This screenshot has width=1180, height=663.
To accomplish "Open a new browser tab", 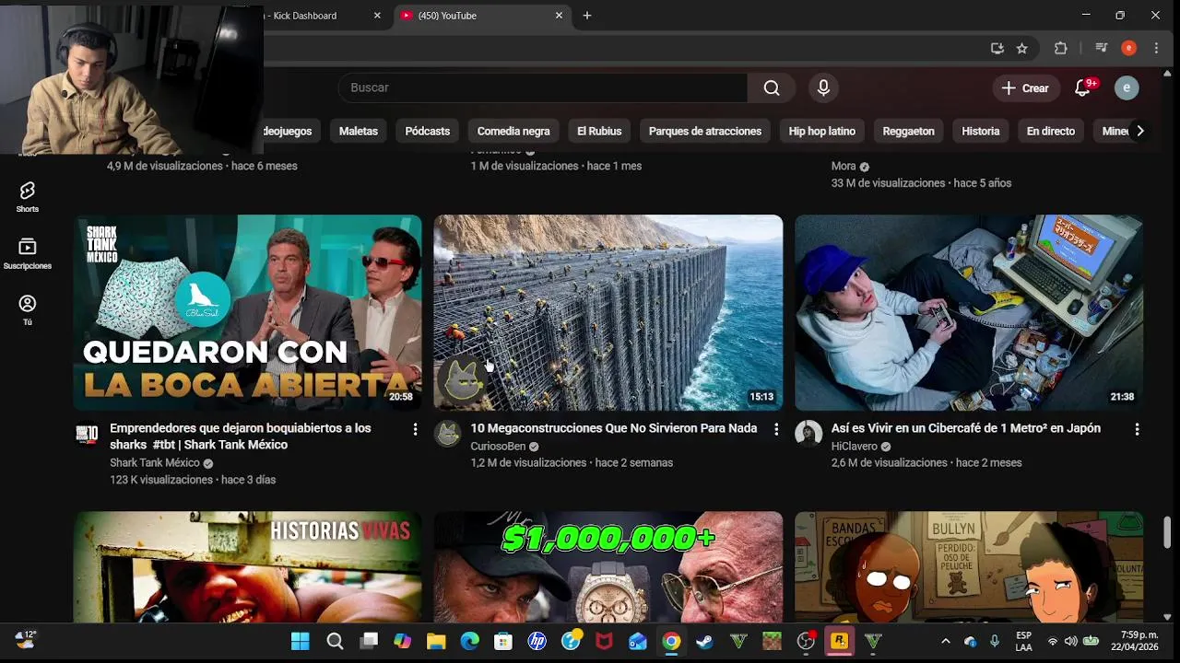I will (x=587, y=16).
